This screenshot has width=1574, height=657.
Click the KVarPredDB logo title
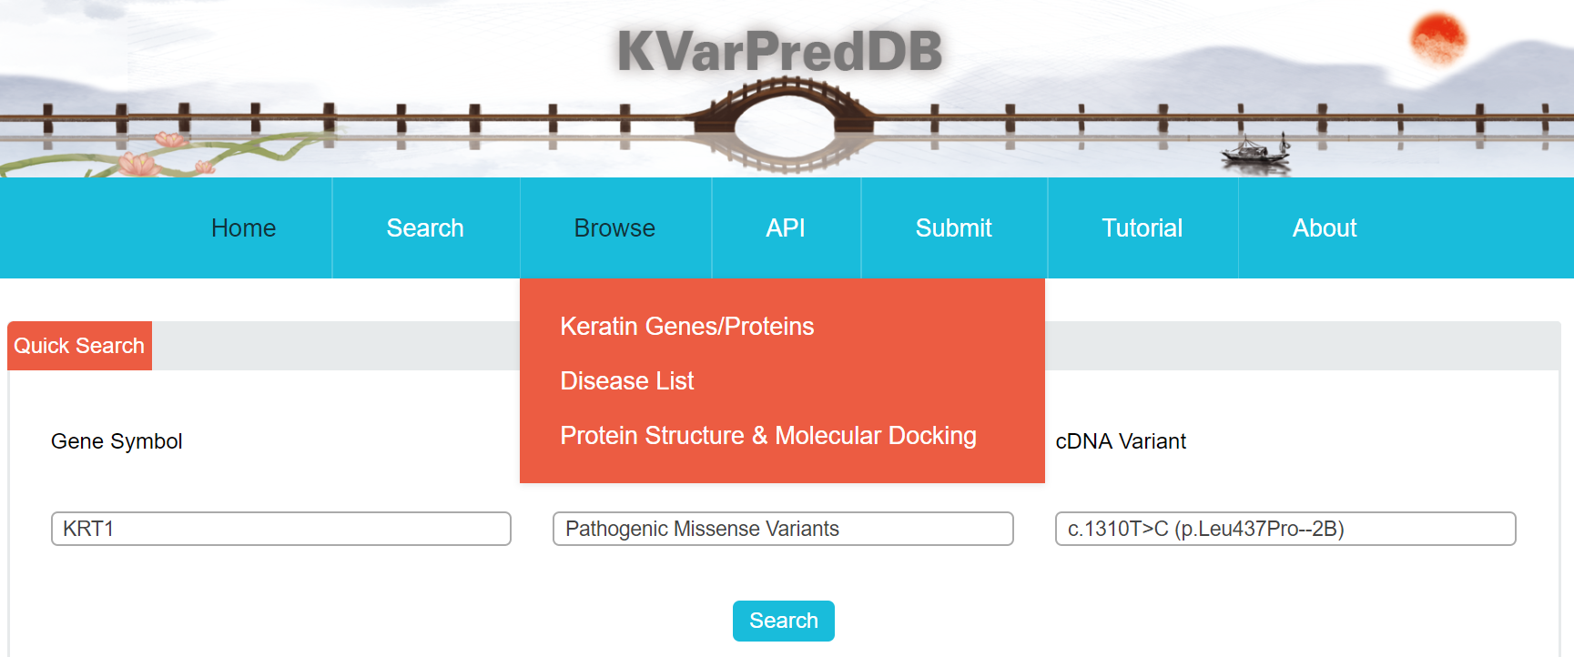tap(780, 51)
